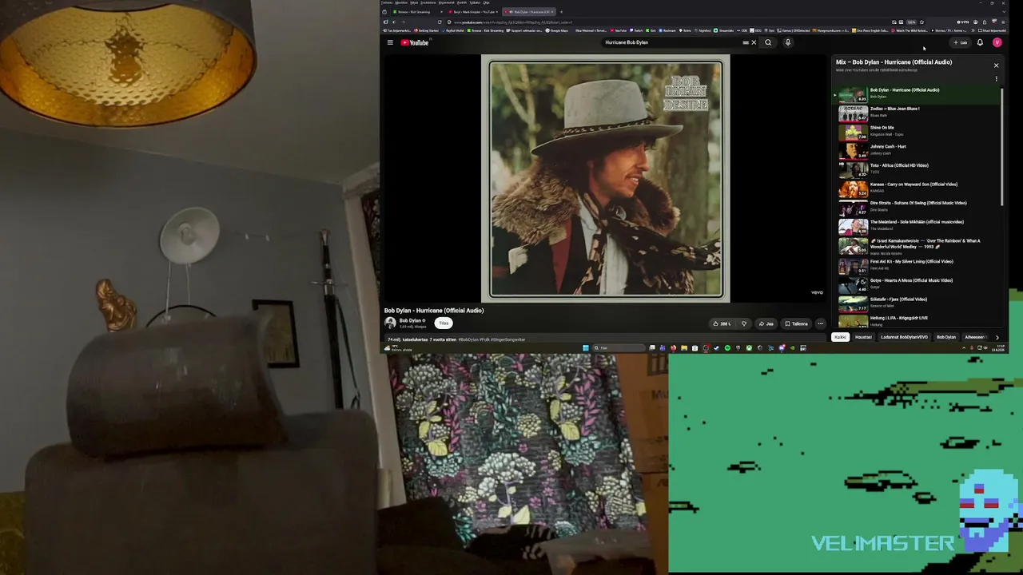Image resolution: width=1023 pixels, height=575 pixels.
Task: Like the Hurricane video
Action: (x=722, y=323)
